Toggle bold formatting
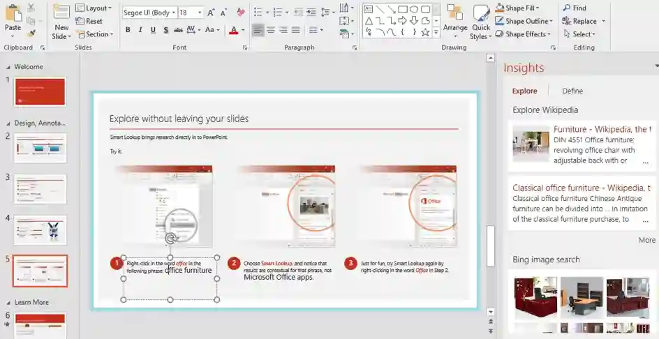Screen dimensions: 659x339 pyautogui.click(x=128, y=30)
